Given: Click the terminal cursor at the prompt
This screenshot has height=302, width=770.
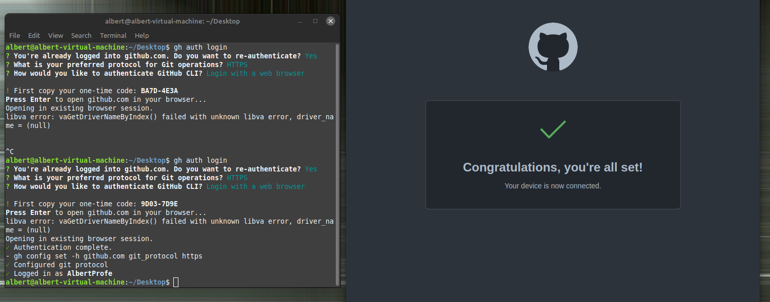Looking at the screenshot, I should pyautogui.click(x=176, y=282).
